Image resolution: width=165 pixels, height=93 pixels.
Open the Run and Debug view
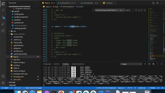click(x=3, y=24)
